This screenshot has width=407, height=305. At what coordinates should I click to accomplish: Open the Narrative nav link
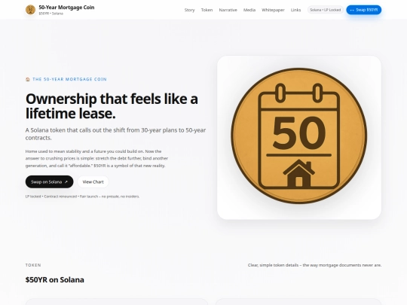228,10
